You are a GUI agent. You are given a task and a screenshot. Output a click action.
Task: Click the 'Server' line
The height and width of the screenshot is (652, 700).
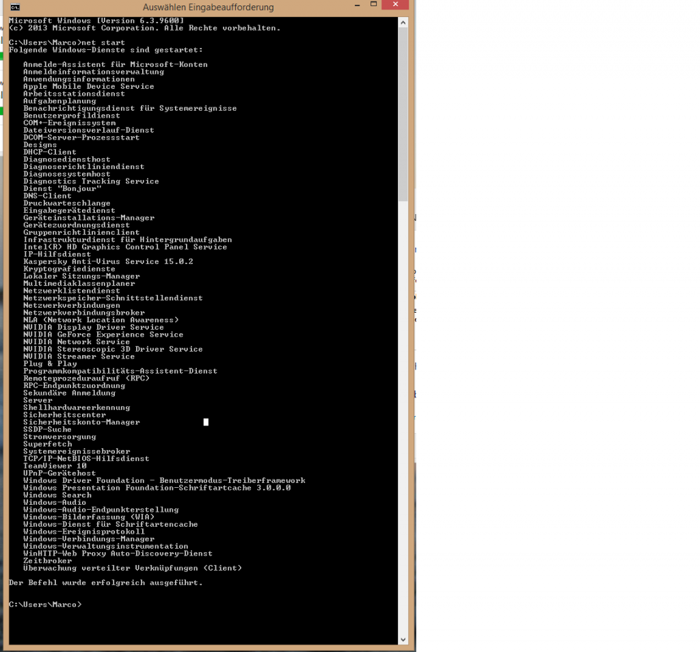tap(38, 400)
